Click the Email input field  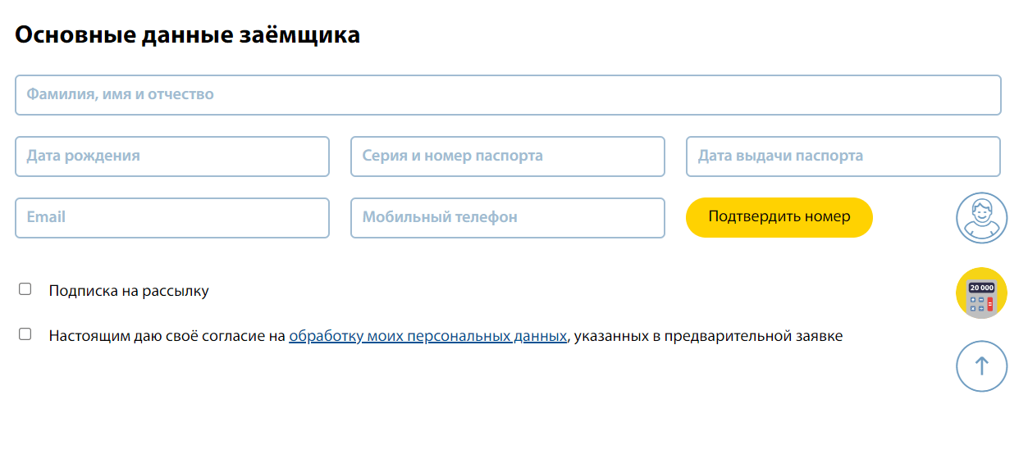click(x=172, y=218)
